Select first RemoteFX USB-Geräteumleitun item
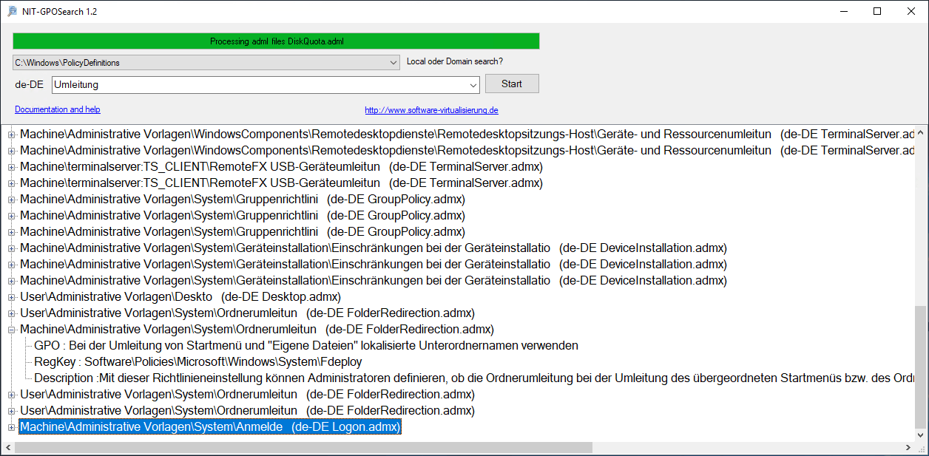This screenshot has width=929, height=456. coord(200,167)
